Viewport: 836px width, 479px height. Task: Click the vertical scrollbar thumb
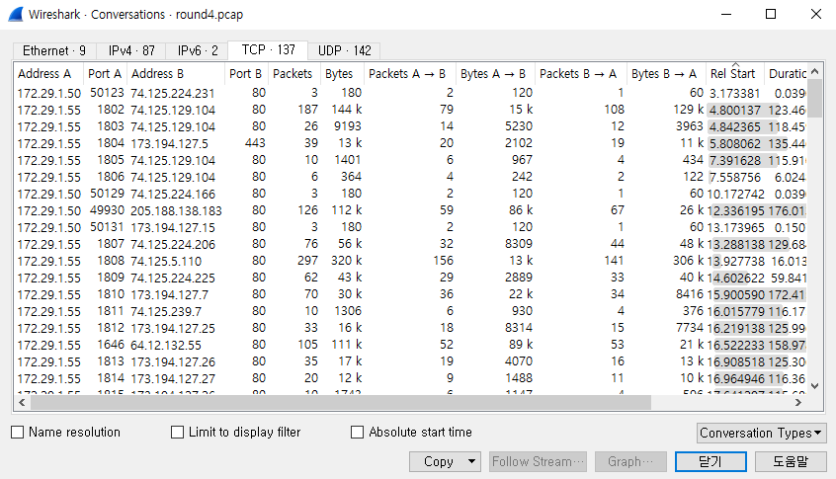pos(814,98)
